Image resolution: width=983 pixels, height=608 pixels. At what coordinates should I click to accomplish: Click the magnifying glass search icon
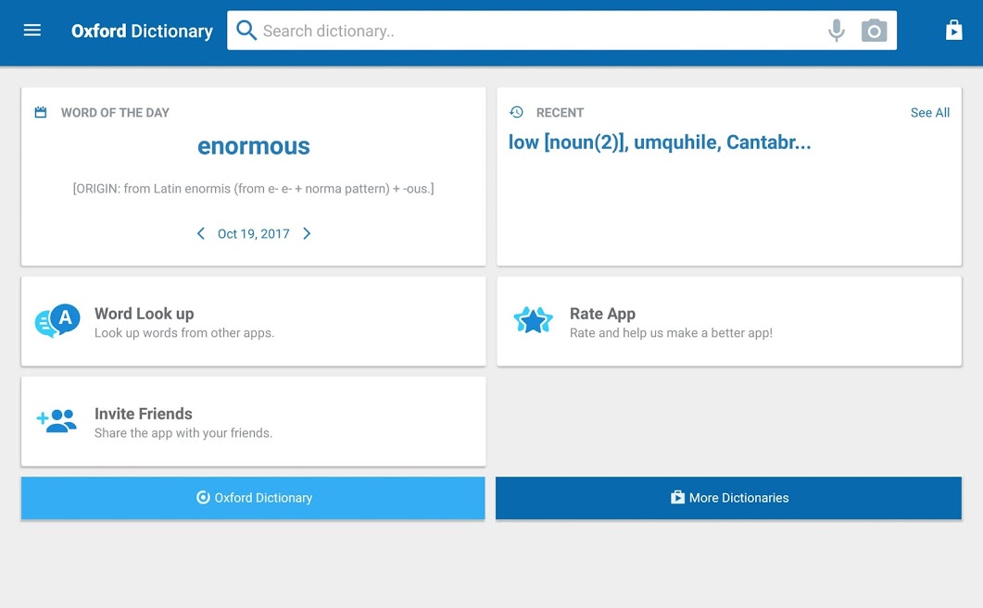246,31
